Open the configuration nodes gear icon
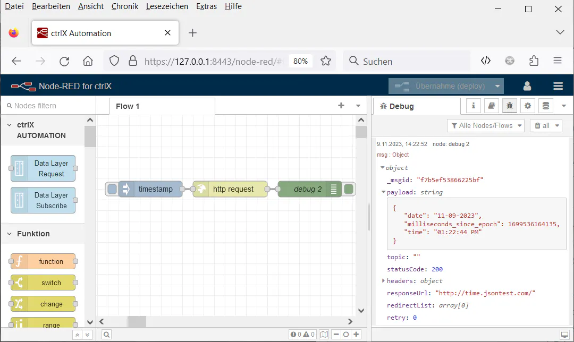This screenshot has height=342, width=574. (x=527, y=106)
